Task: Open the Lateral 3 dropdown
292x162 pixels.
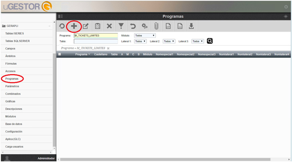Action: tap(198, 41)
